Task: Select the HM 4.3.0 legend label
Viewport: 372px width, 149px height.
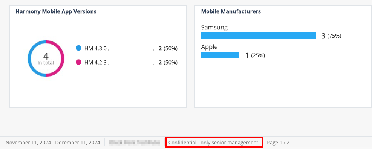Action: tap(95, 48)
